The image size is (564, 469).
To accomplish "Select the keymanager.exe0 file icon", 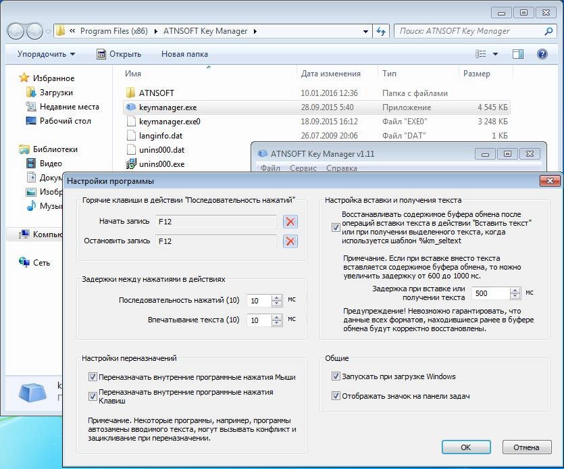I will [x=131, y=121].
